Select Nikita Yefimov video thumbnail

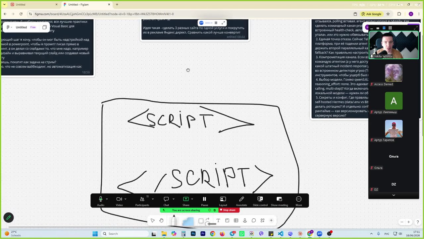[x=394, y=45]
